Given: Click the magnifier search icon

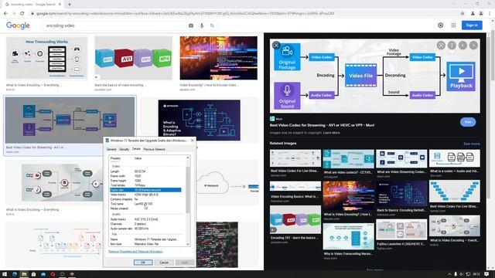Looking at the screenshot, I should coord(212,25).
